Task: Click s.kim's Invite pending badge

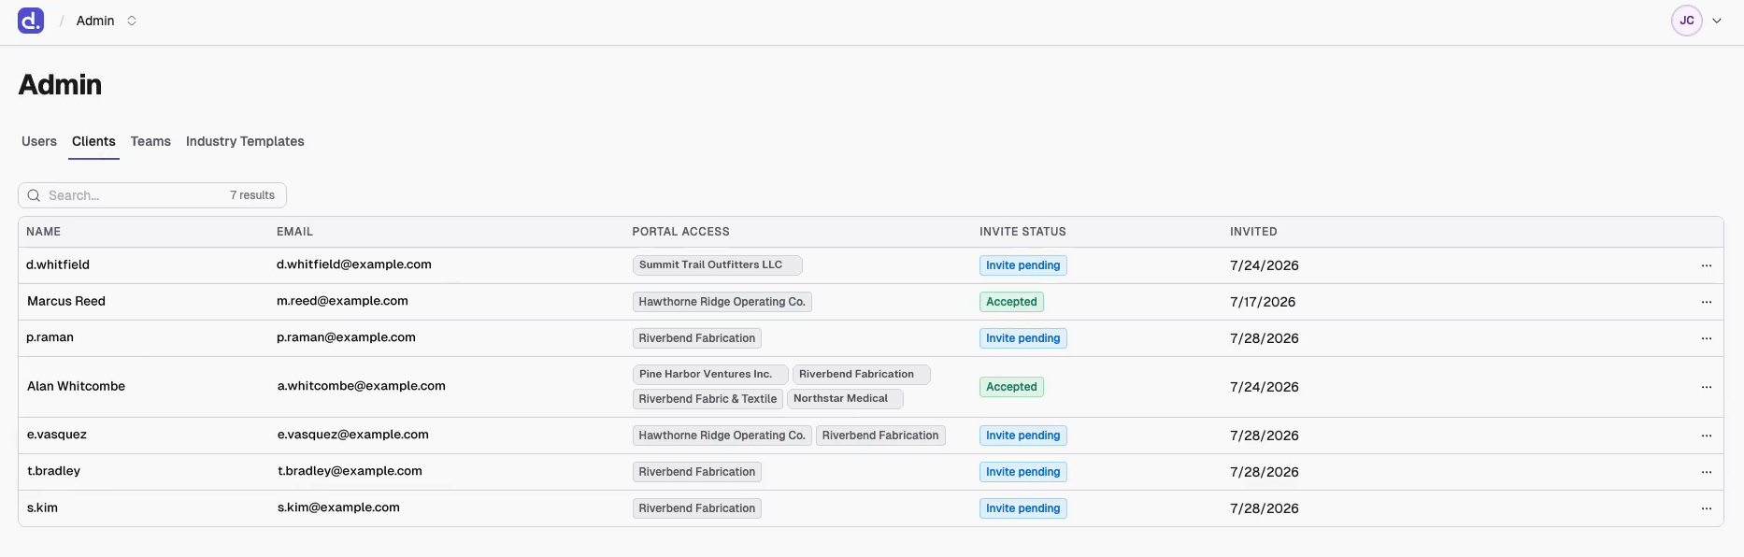Action: pyautogui.click(x=1022, y=508)
